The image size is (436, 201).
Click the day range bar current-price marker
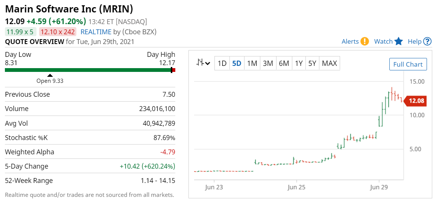coord(172,70)
